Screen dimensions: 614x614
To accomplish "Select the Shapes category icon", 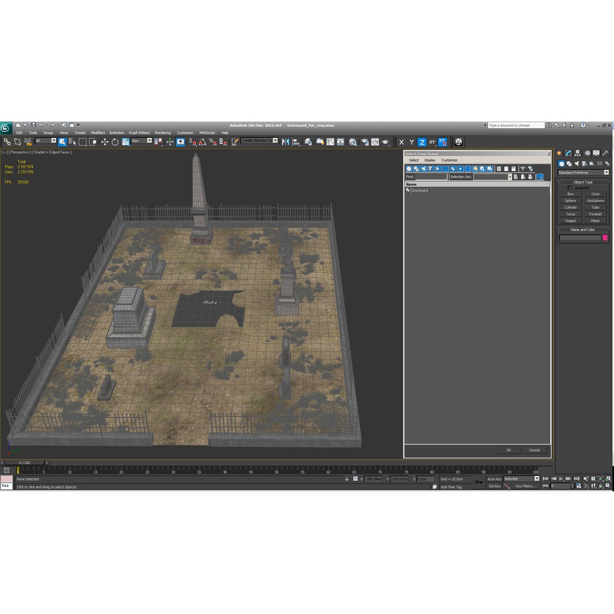I will coord(569,164).
